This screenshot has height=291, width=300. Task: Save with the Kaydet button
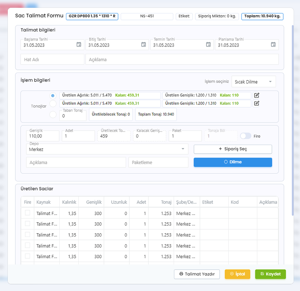(x=270, y=274)
